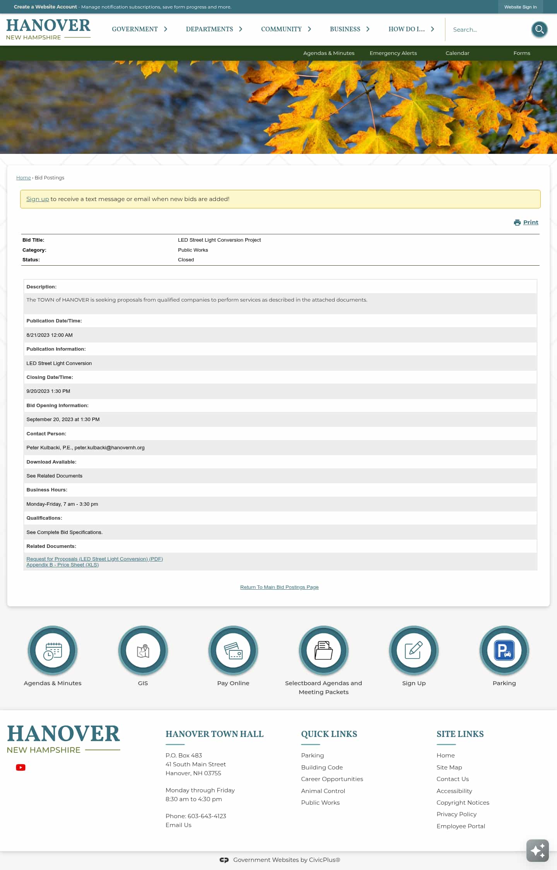
Task: Open Contact Us site link
Action: coord(453,779)
